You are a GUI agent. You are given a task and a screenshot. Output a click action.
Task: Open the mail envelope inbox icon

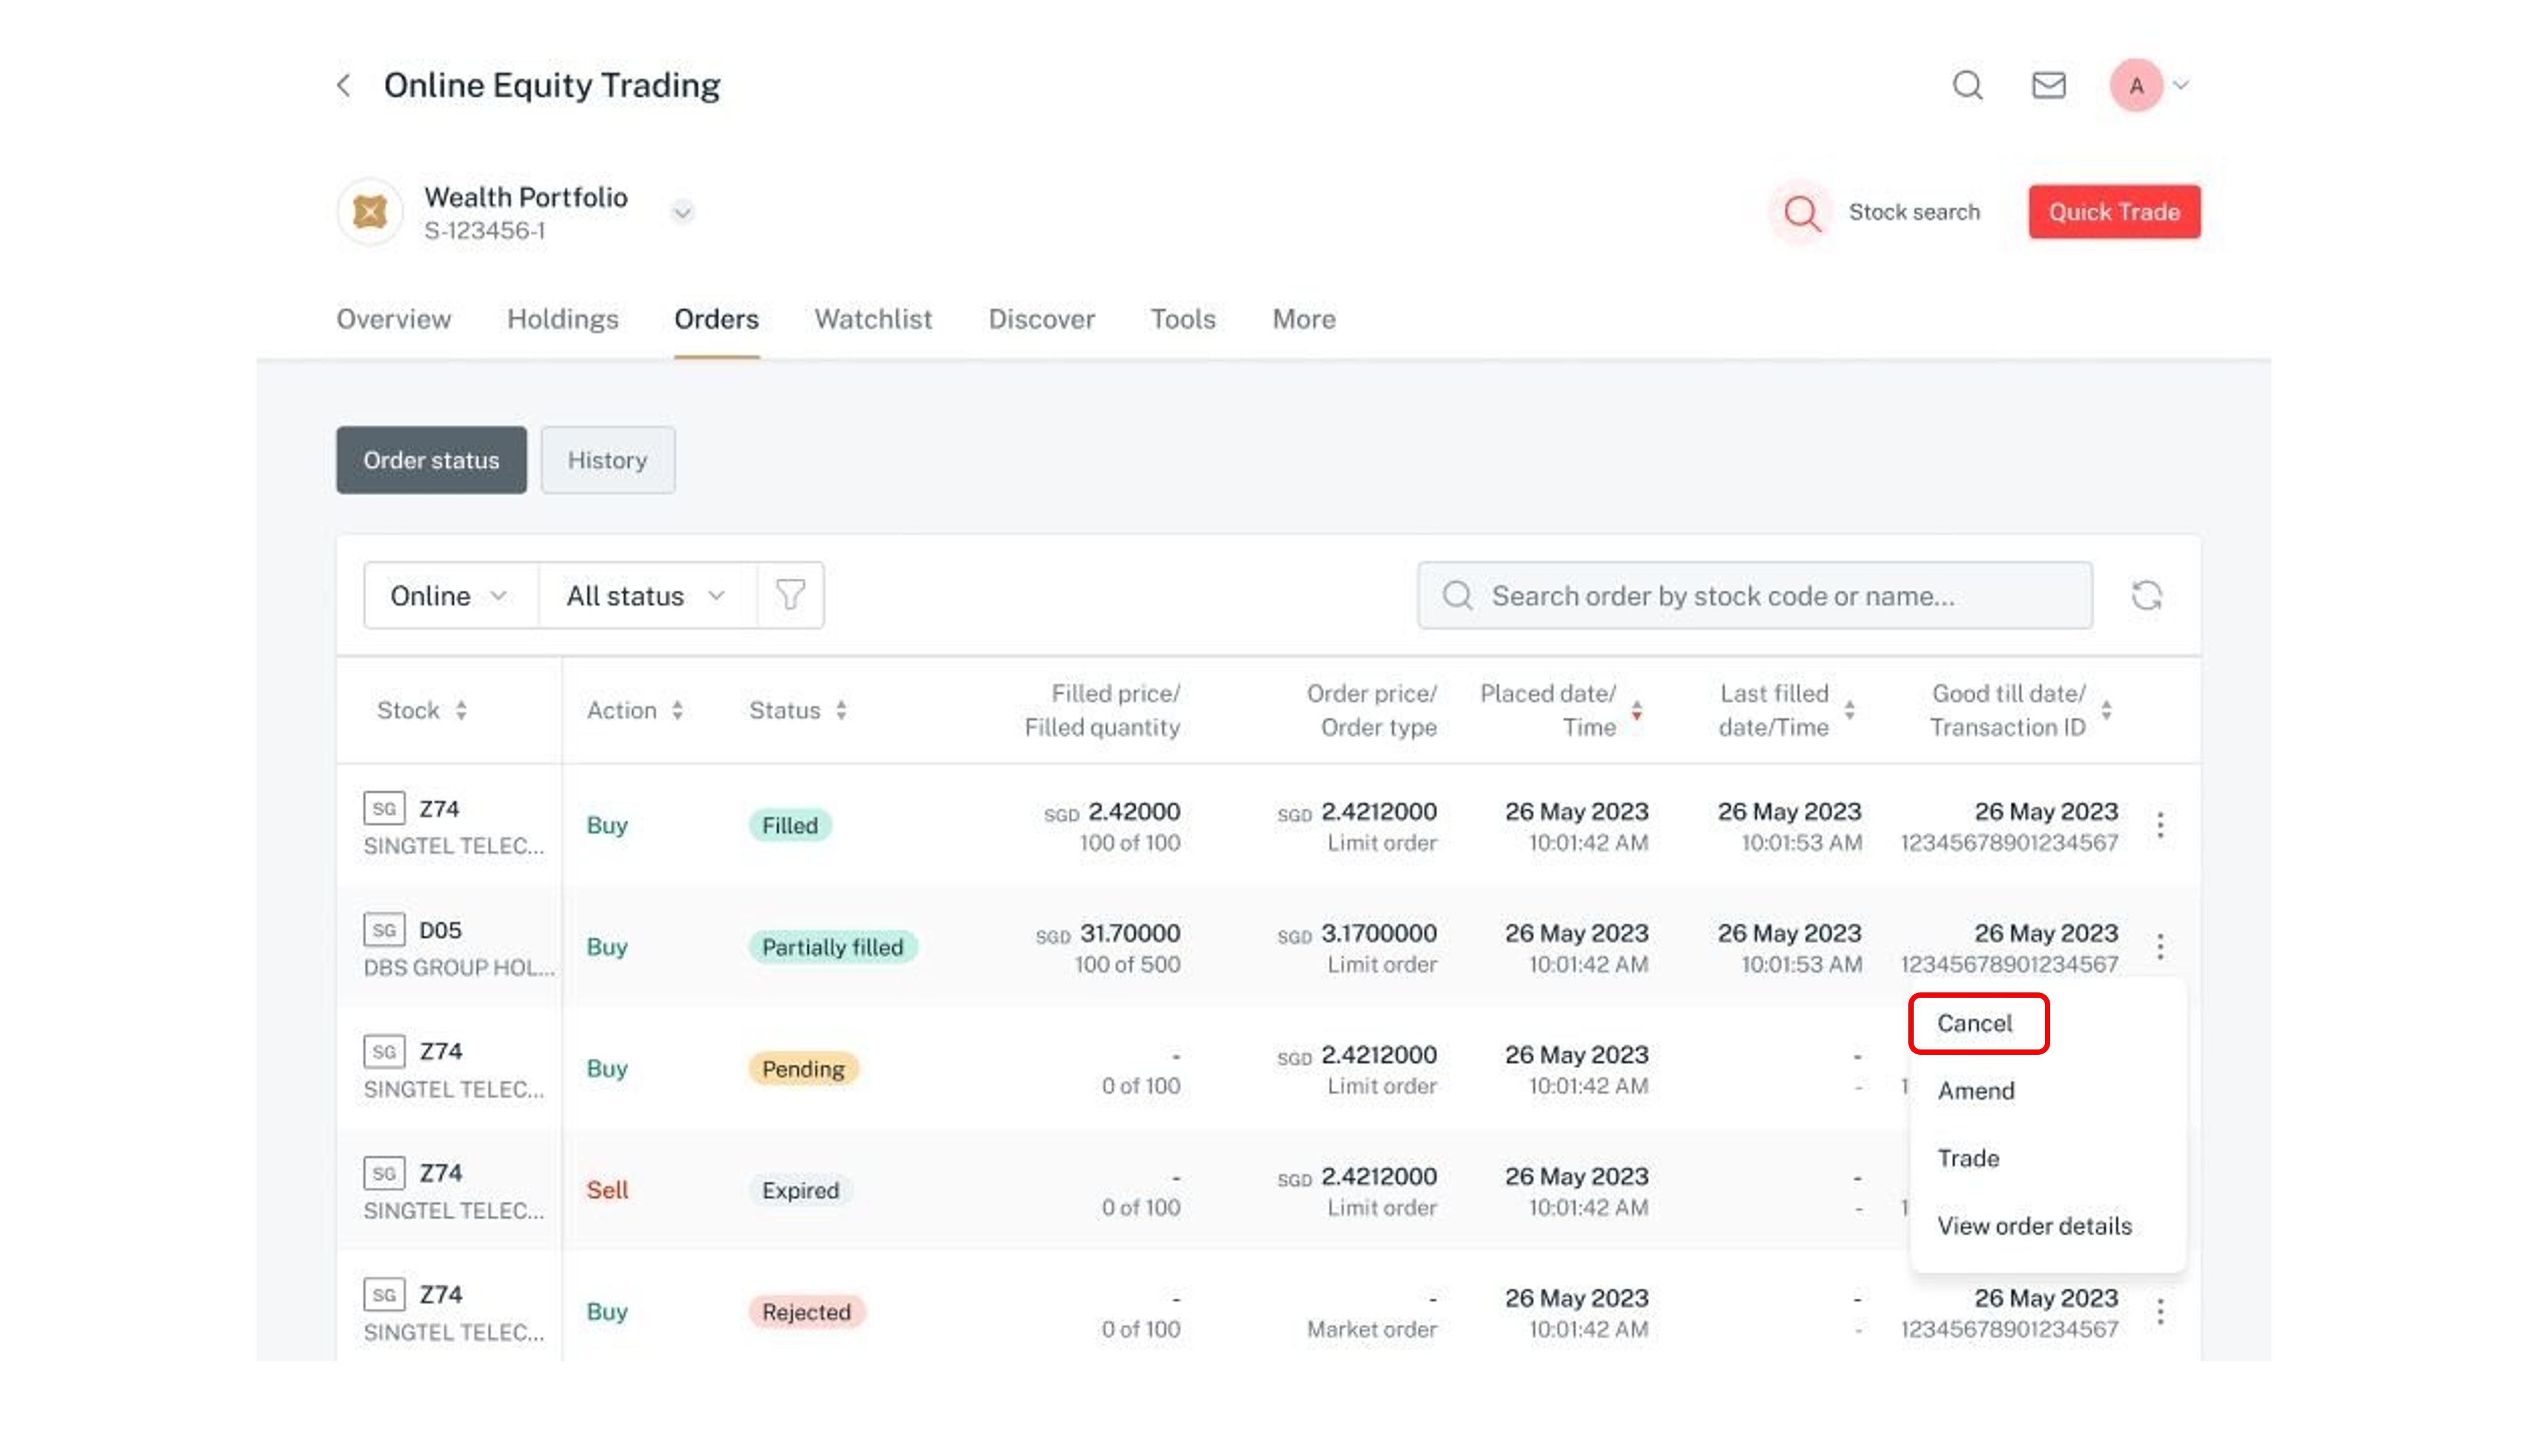click(2048, 86)
